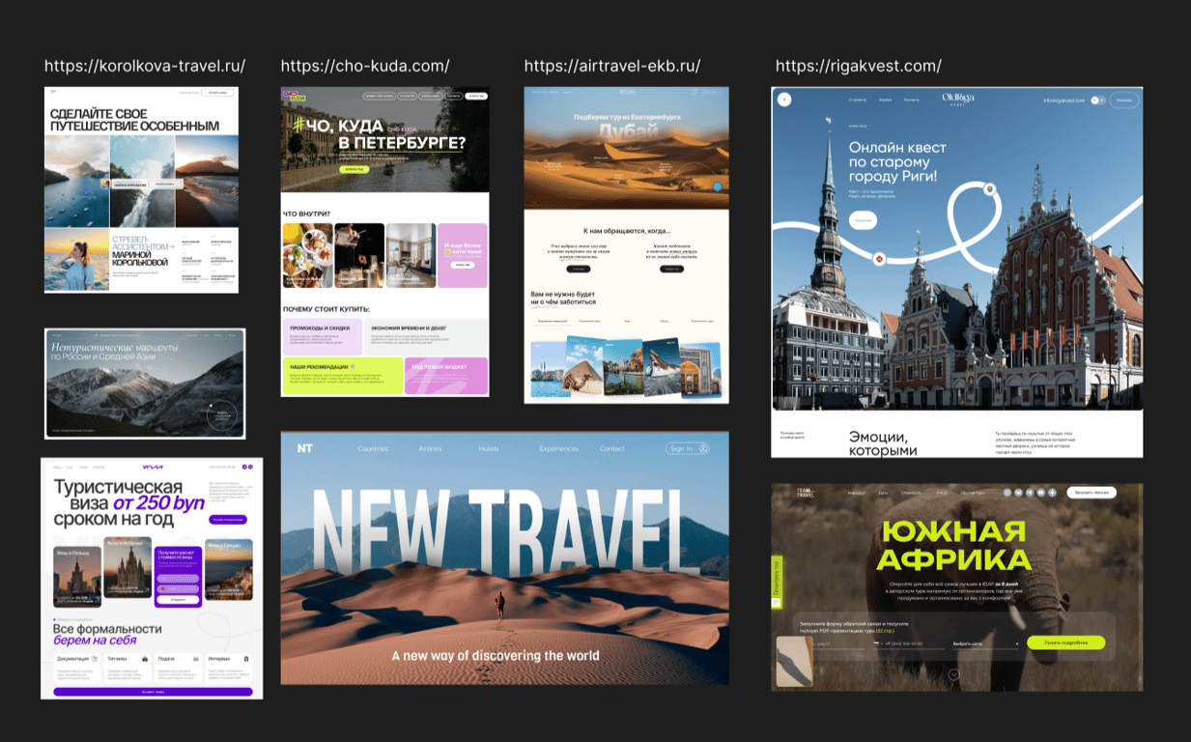Click the Sign In arrow icon
This screenshot has height=742, width=1191.
tap(703, 448)
